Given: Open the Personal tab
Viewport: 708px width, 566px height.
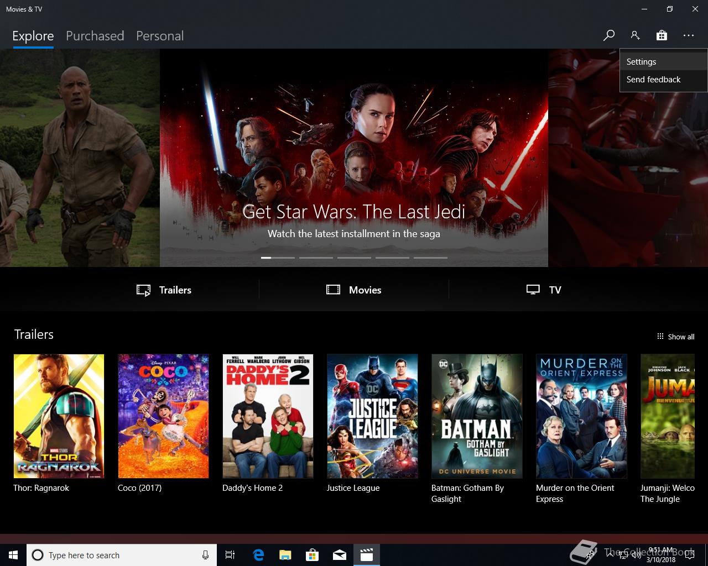Looking at the screenshot, I should (x=160, y=36).
